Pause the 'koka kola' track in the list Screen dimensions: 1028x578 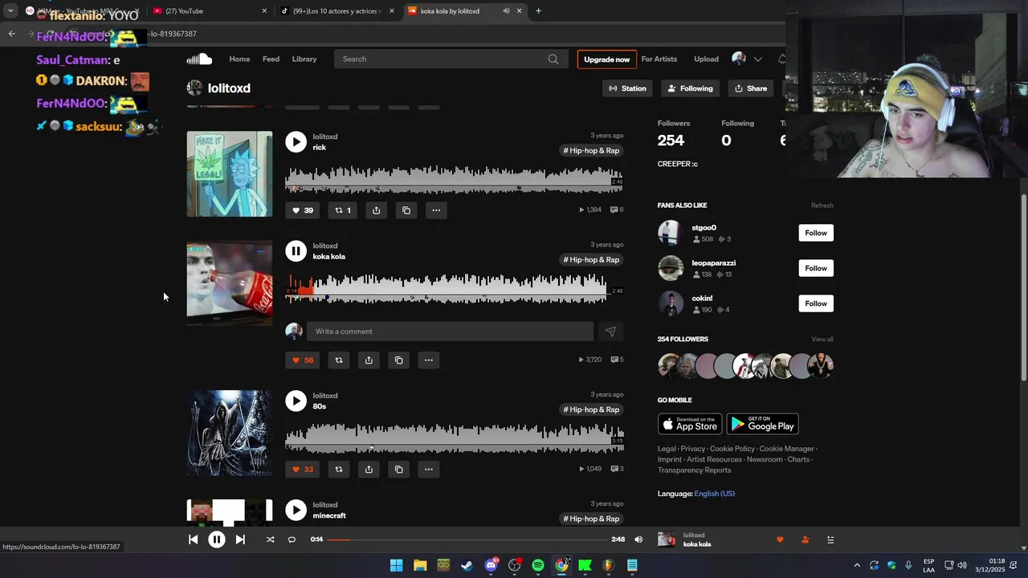(x=296, y=251)
